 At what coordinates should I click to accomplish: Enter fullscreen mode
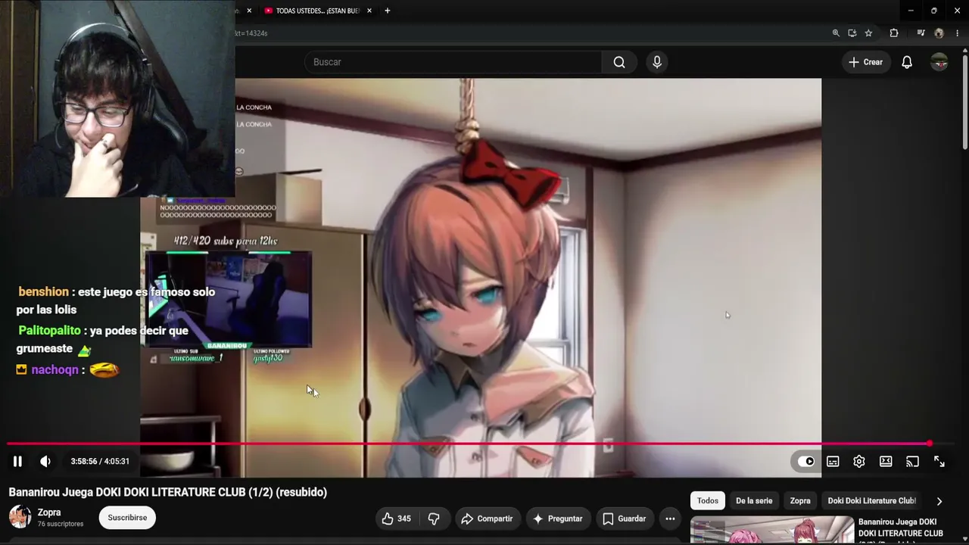(x=939, y=461)
